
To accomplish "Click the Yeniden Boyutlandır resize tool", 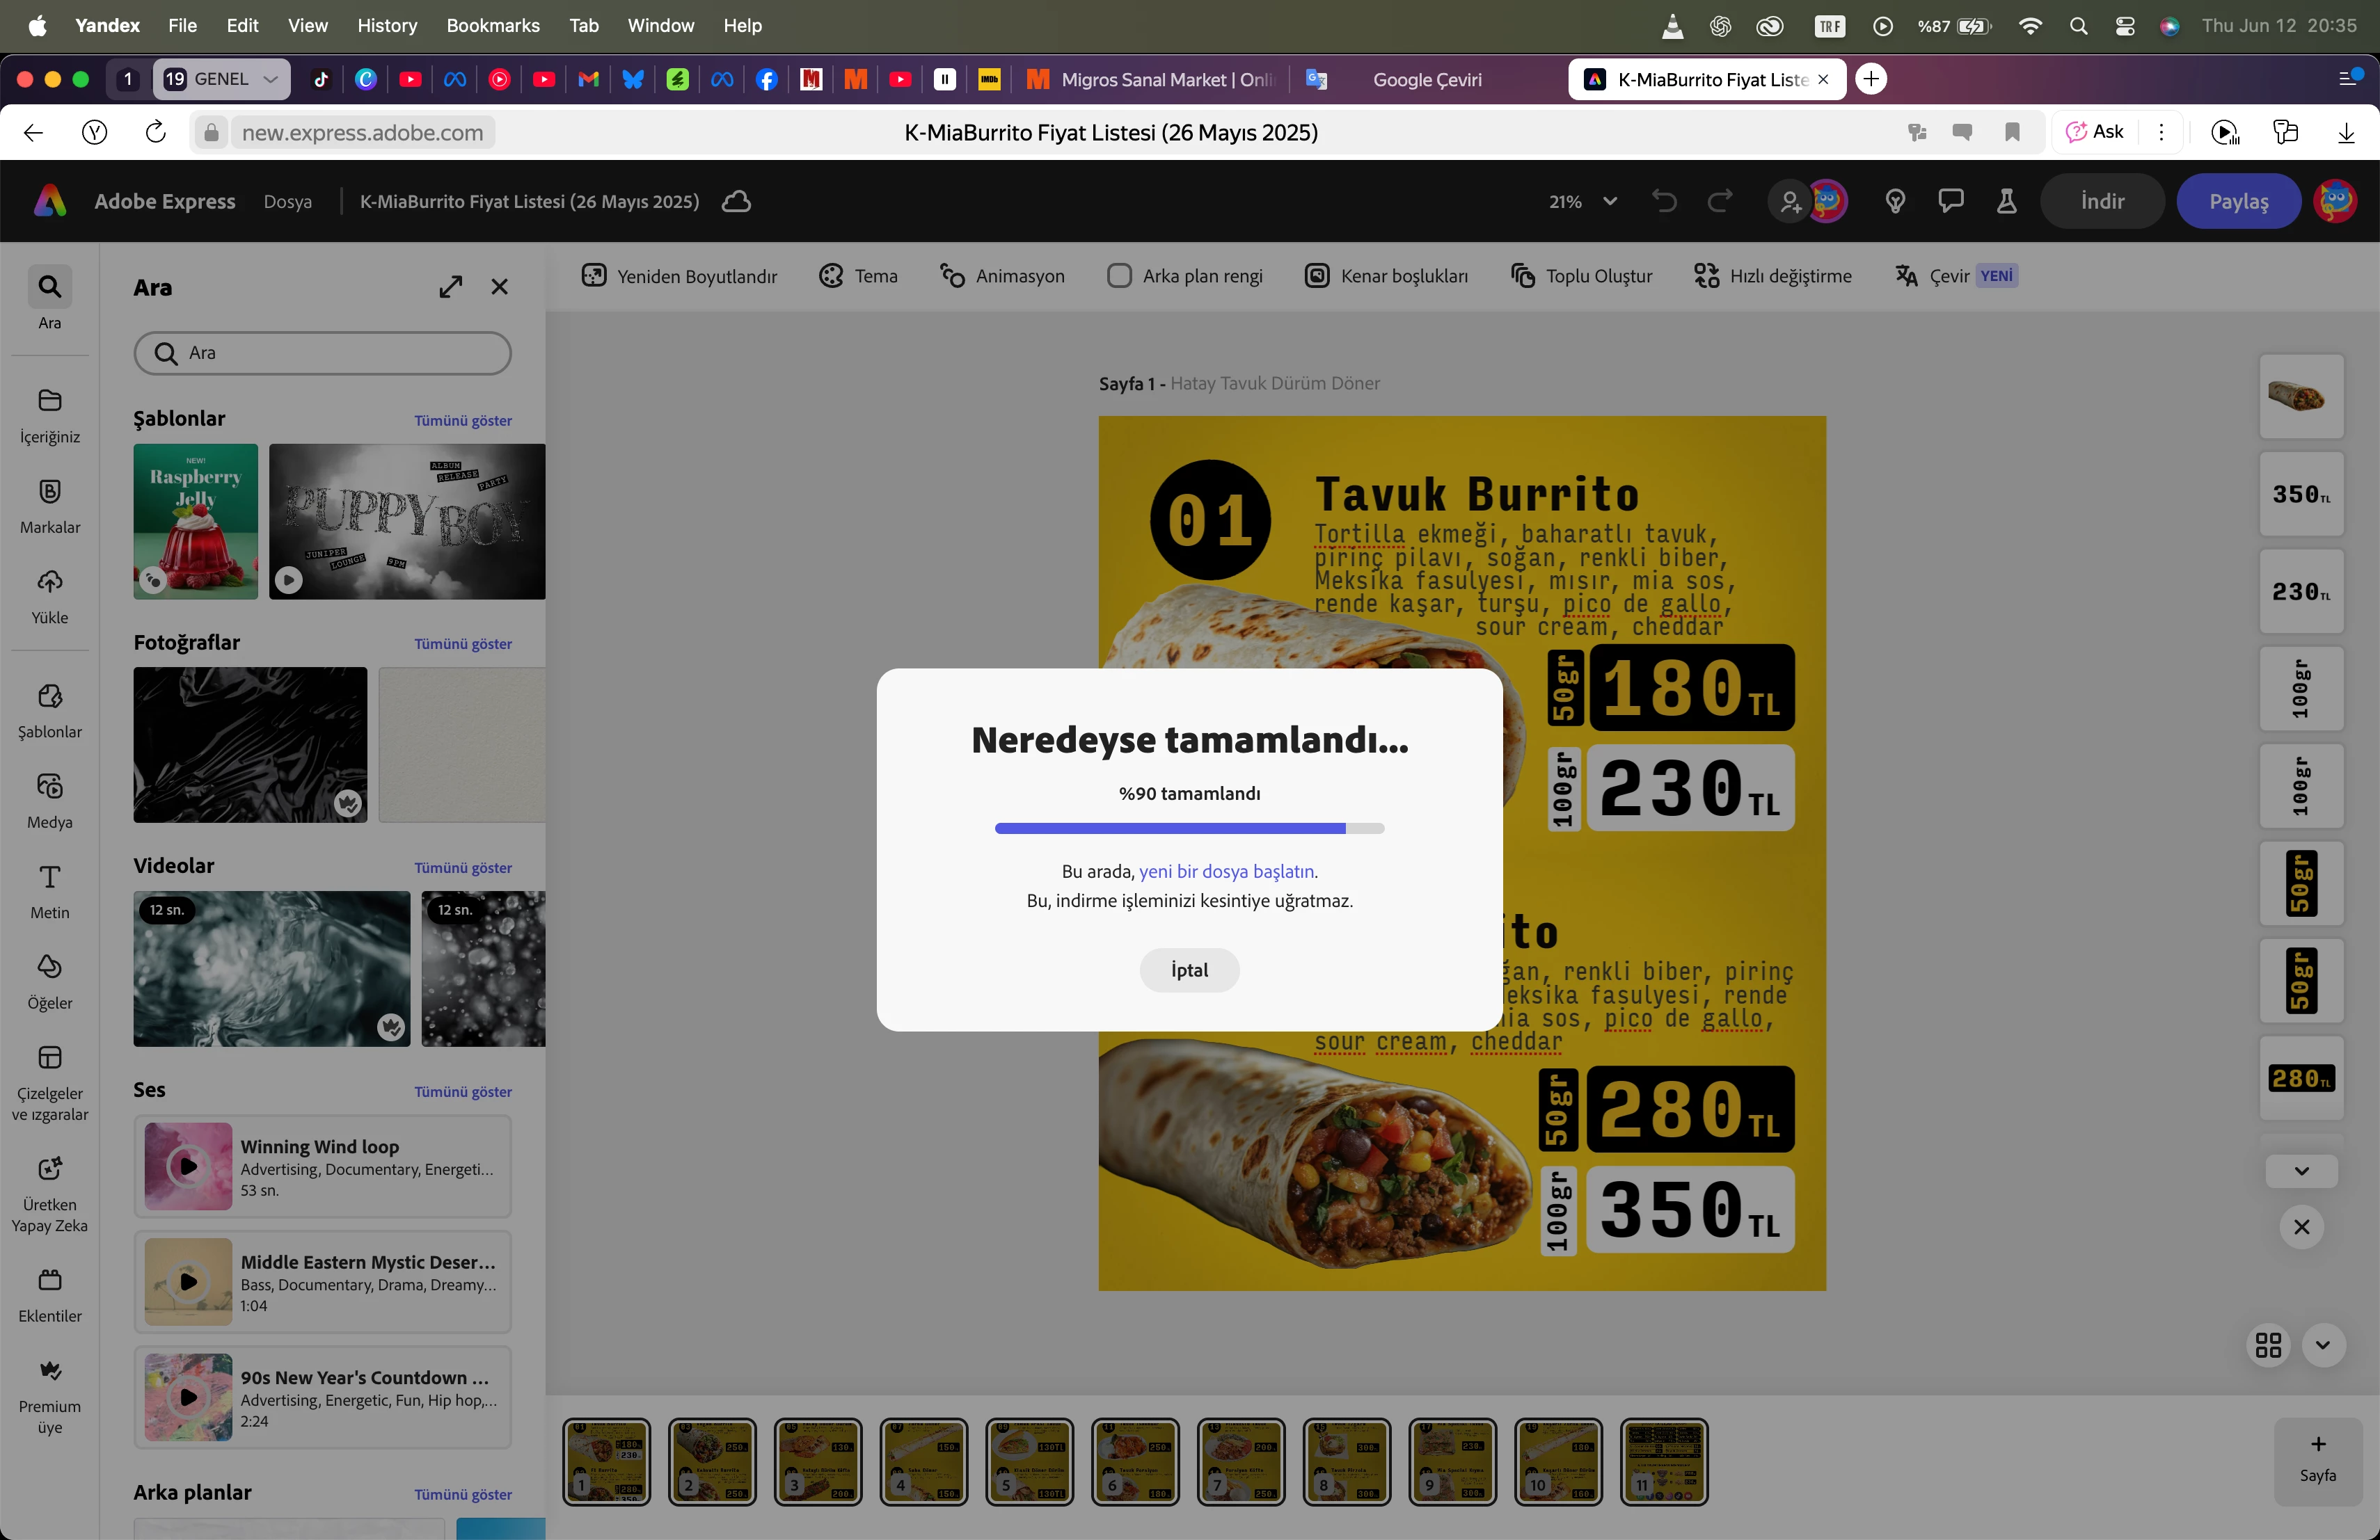I will [x=680, y=276].
